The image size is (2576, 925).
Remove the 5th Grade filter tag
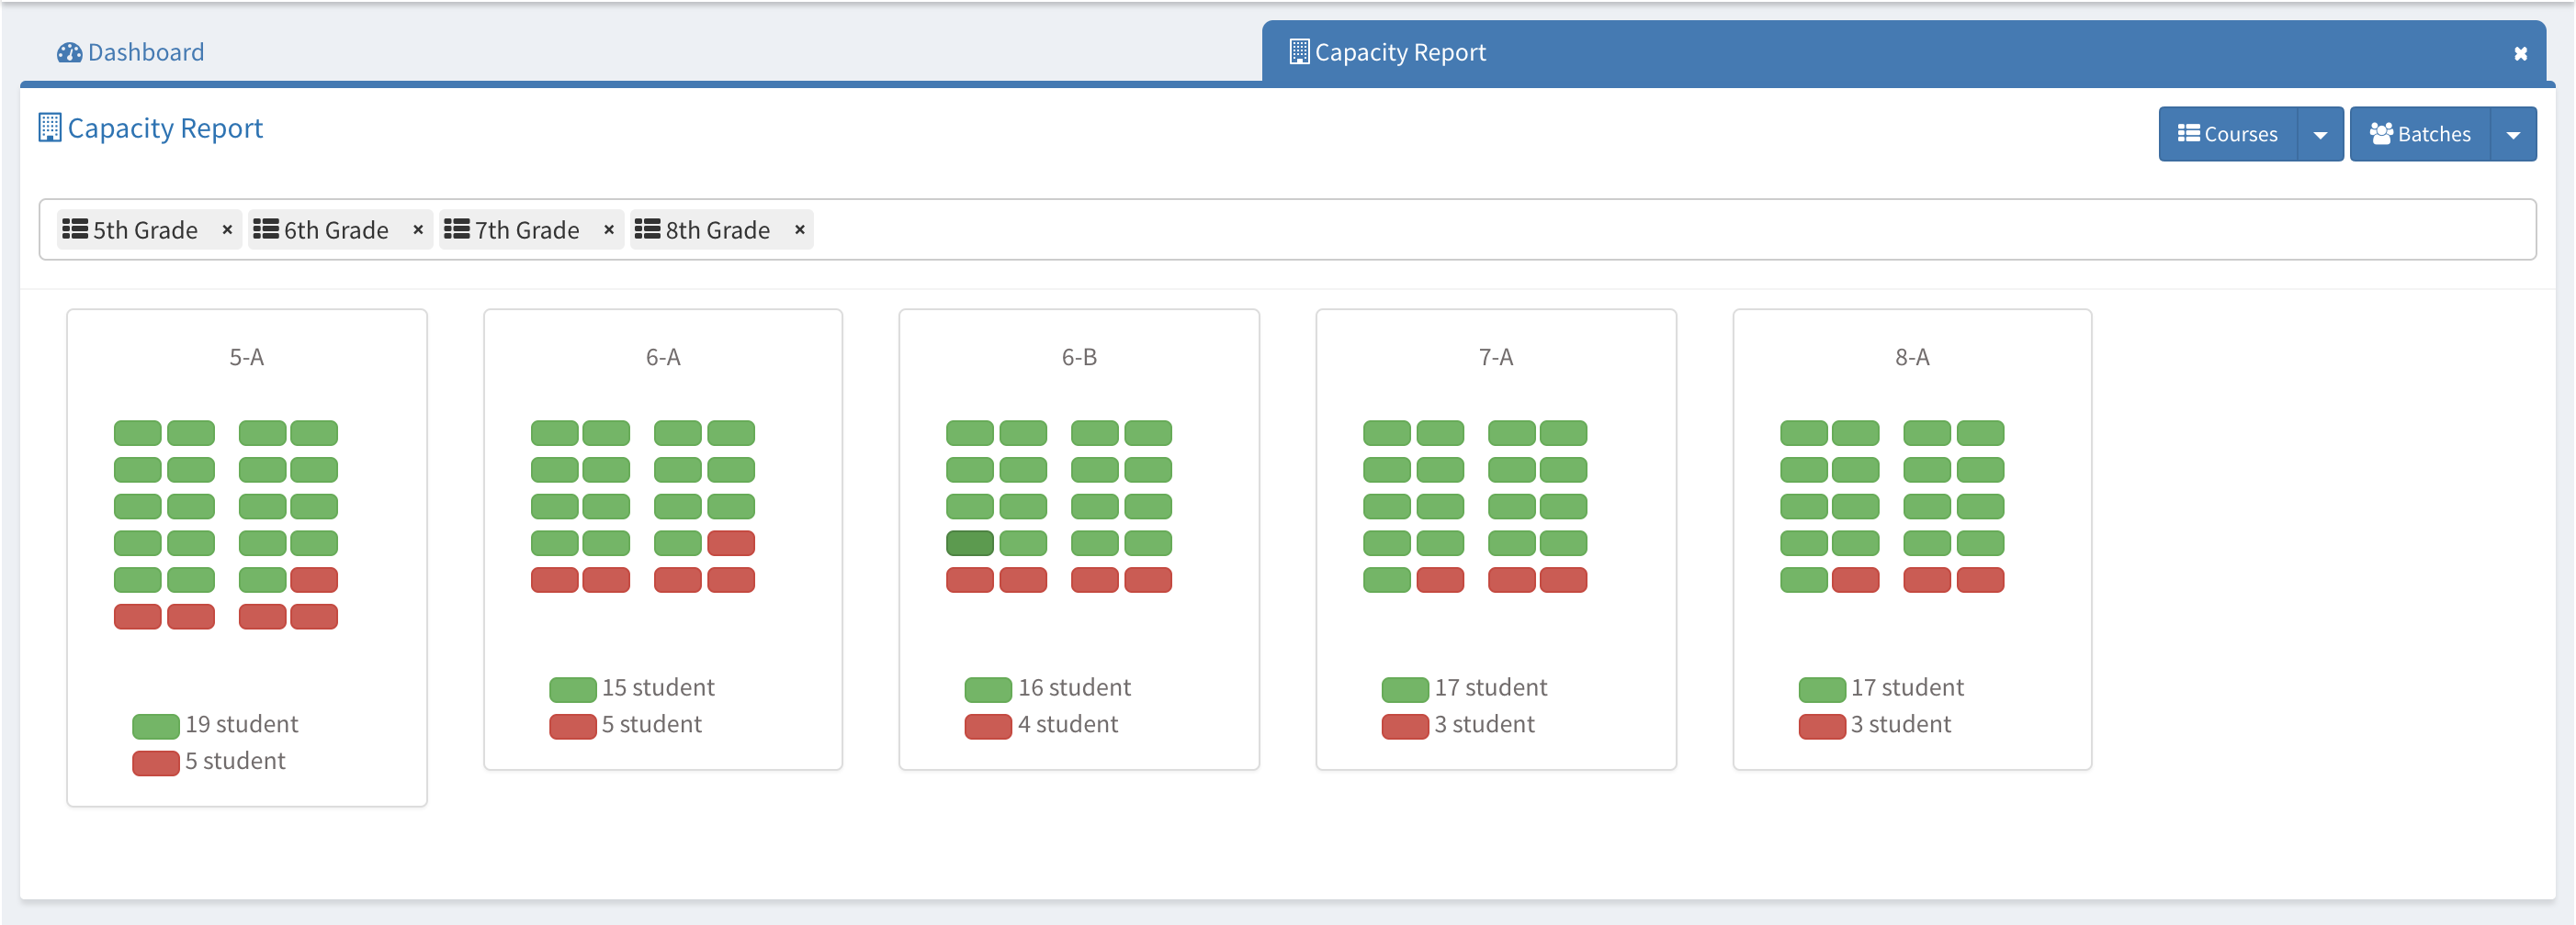[x=227, y=229]
